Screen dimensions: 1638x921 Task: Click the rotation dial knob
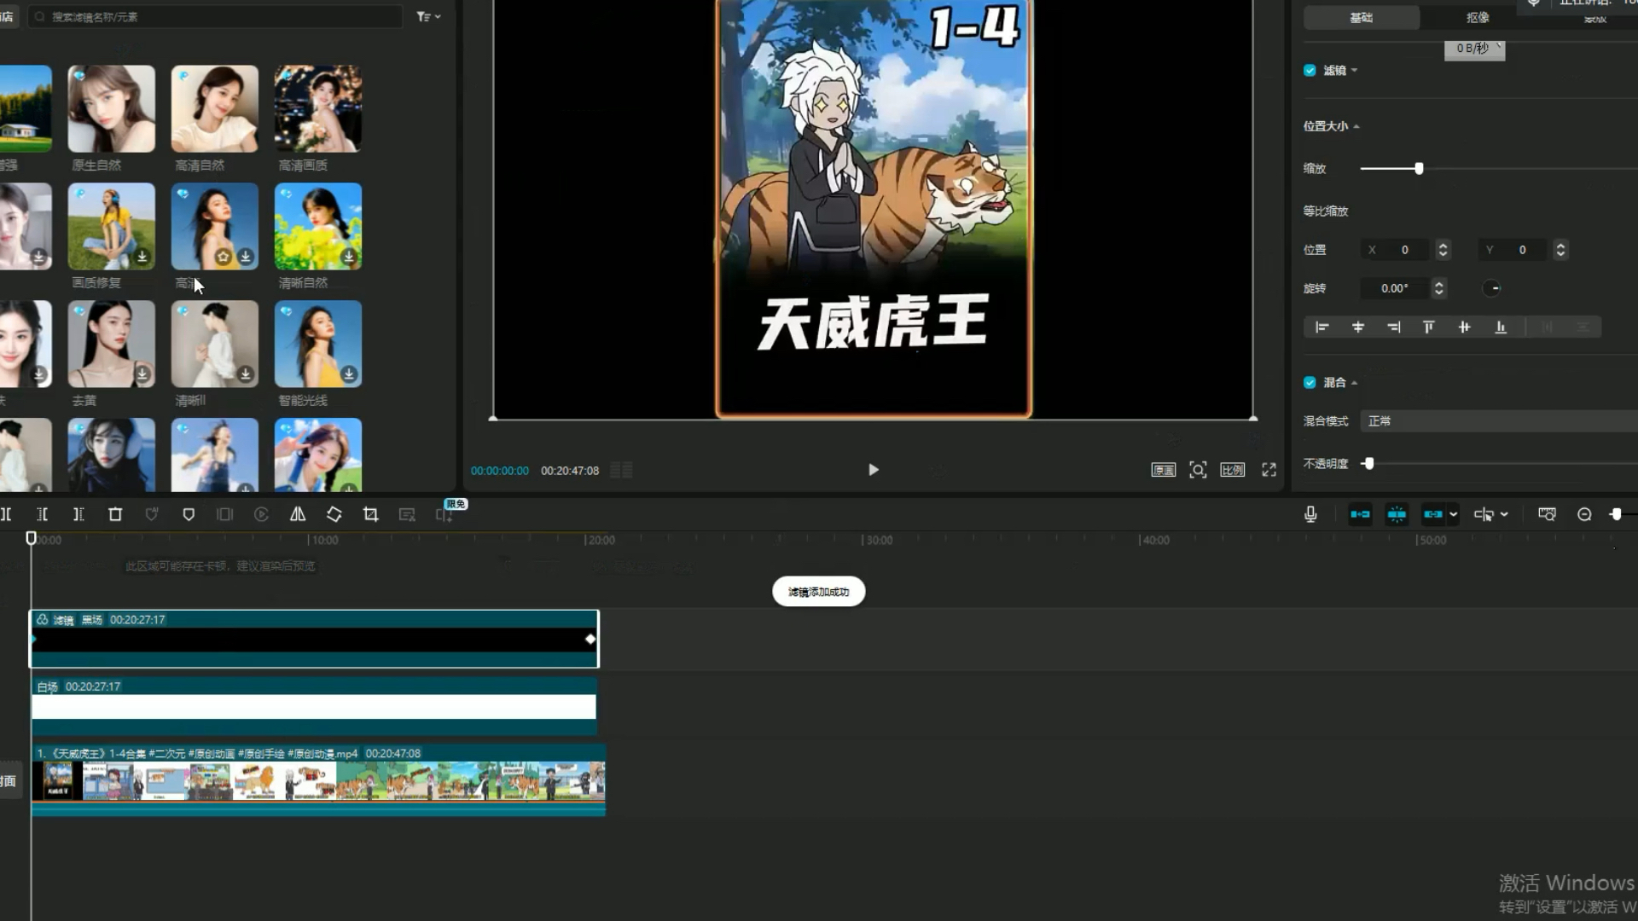[1492, 288]
